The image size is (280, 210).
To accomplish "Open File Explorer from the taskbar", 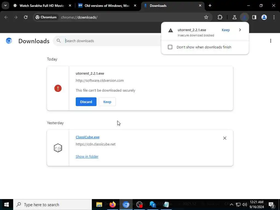I will point(99,205).
